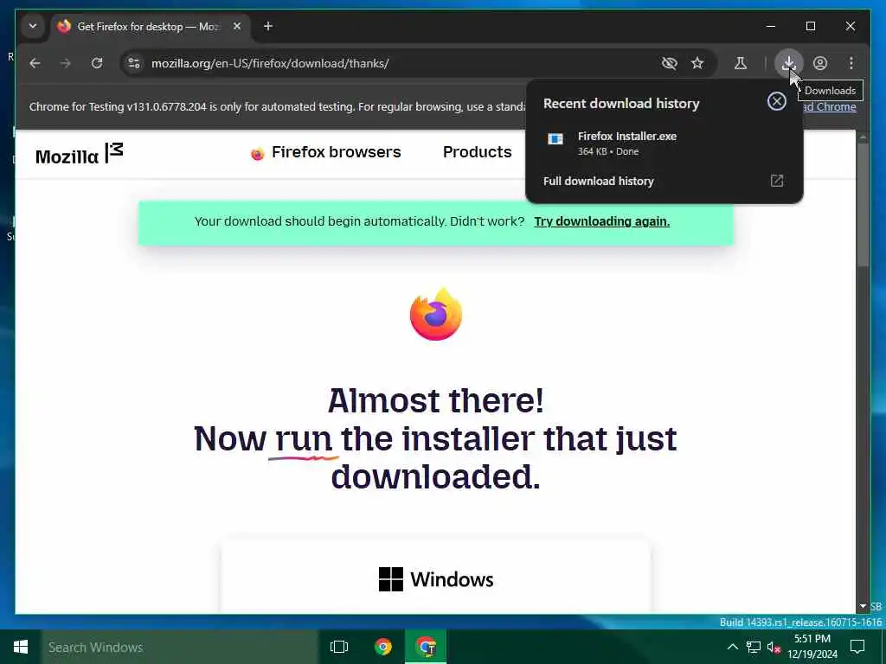Open a new tab with plus button

(268, 27)
